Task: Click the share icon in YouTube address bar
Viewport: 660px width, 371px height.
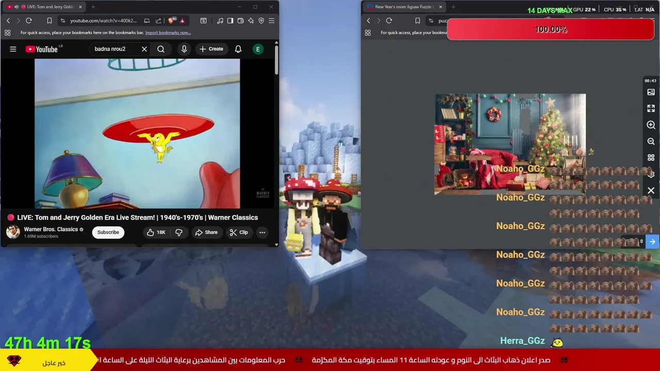Action: pyautogui.click(x=158, y=21)
